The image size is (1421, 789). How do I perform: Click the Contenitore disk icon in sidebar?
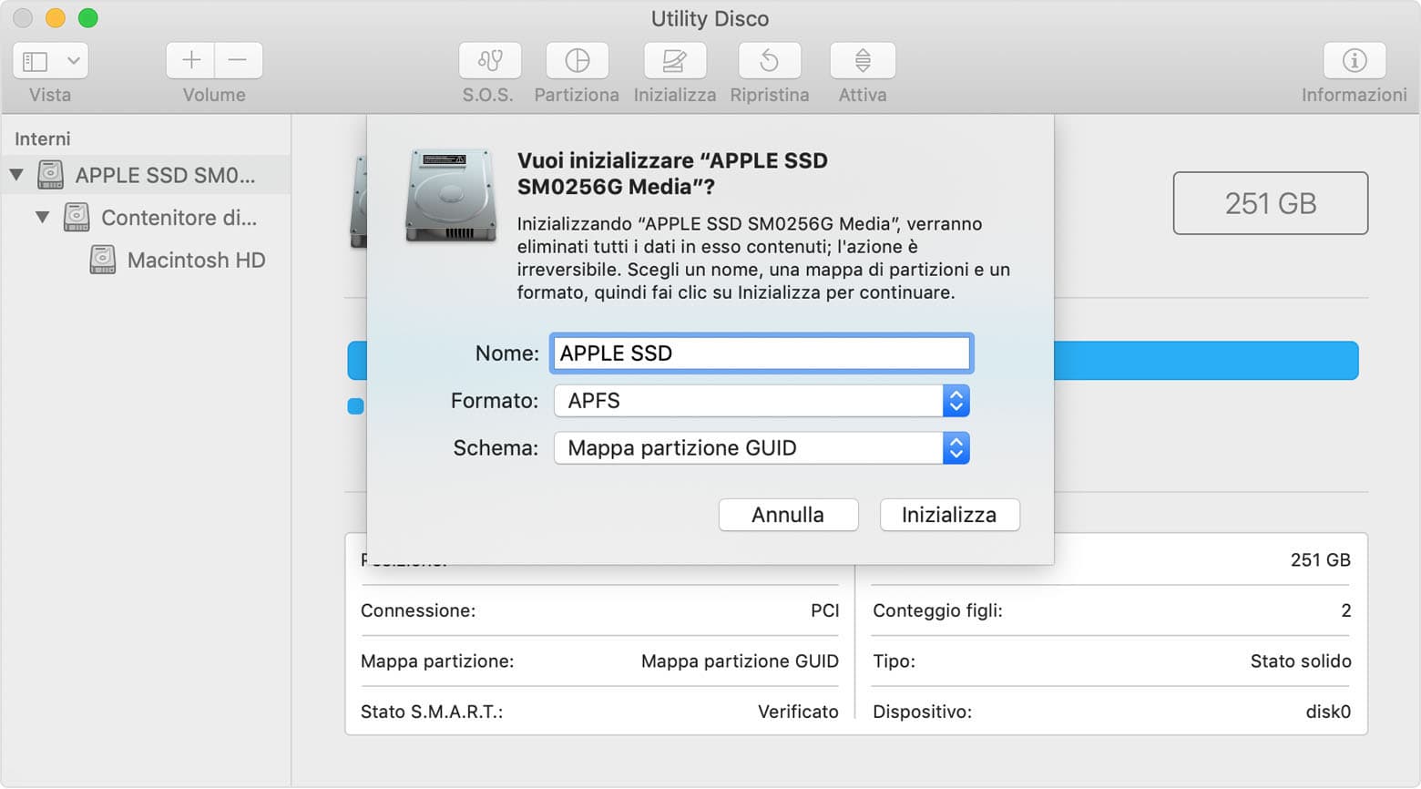77,217
